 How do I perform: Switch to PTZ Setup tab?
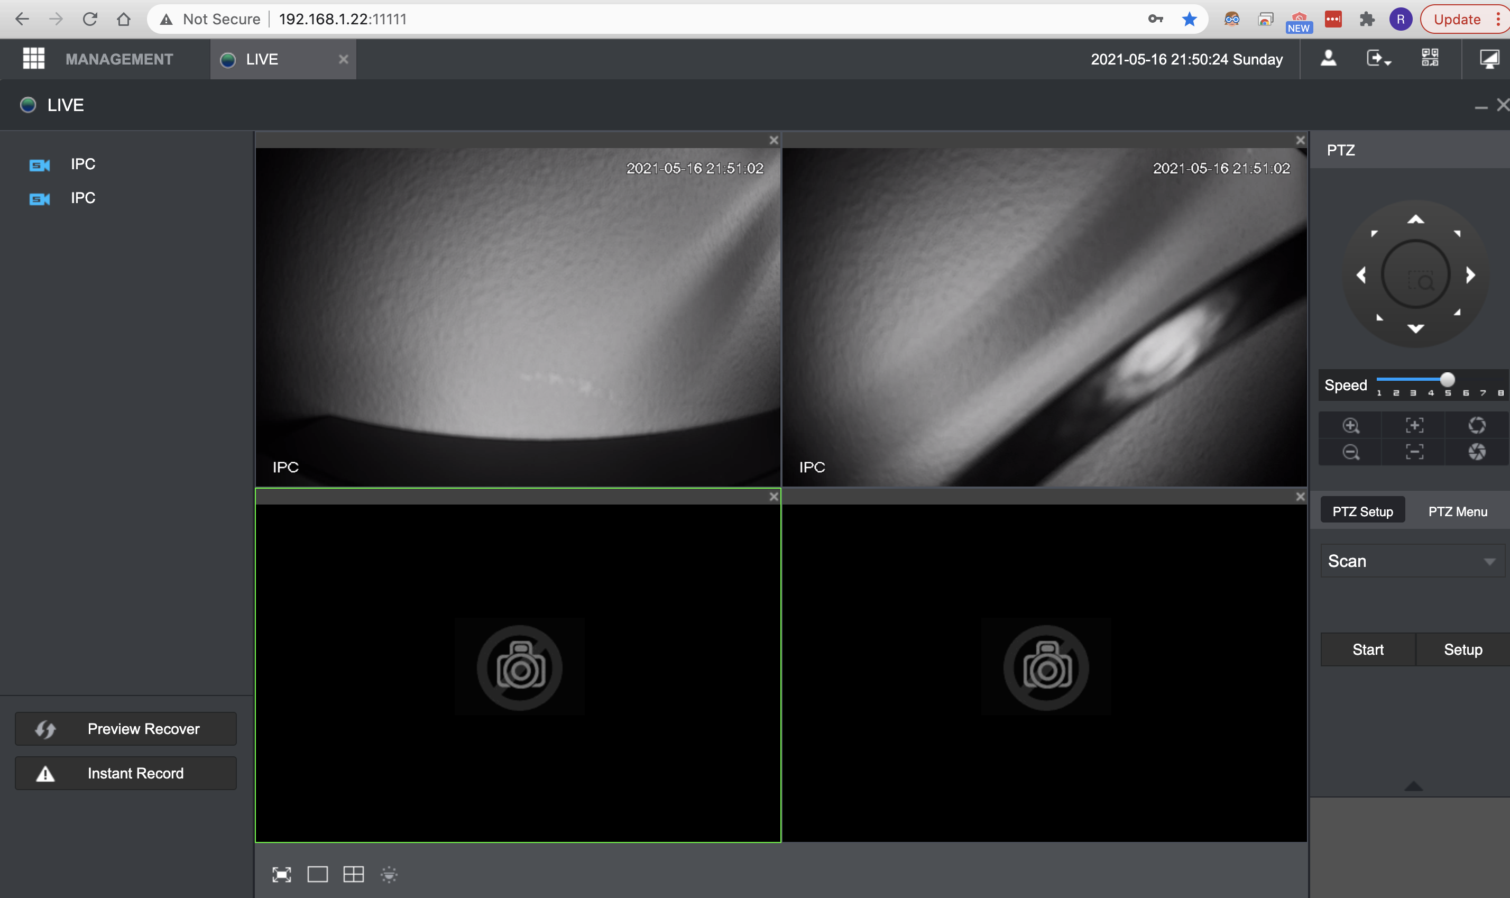tap(1362, 511)
